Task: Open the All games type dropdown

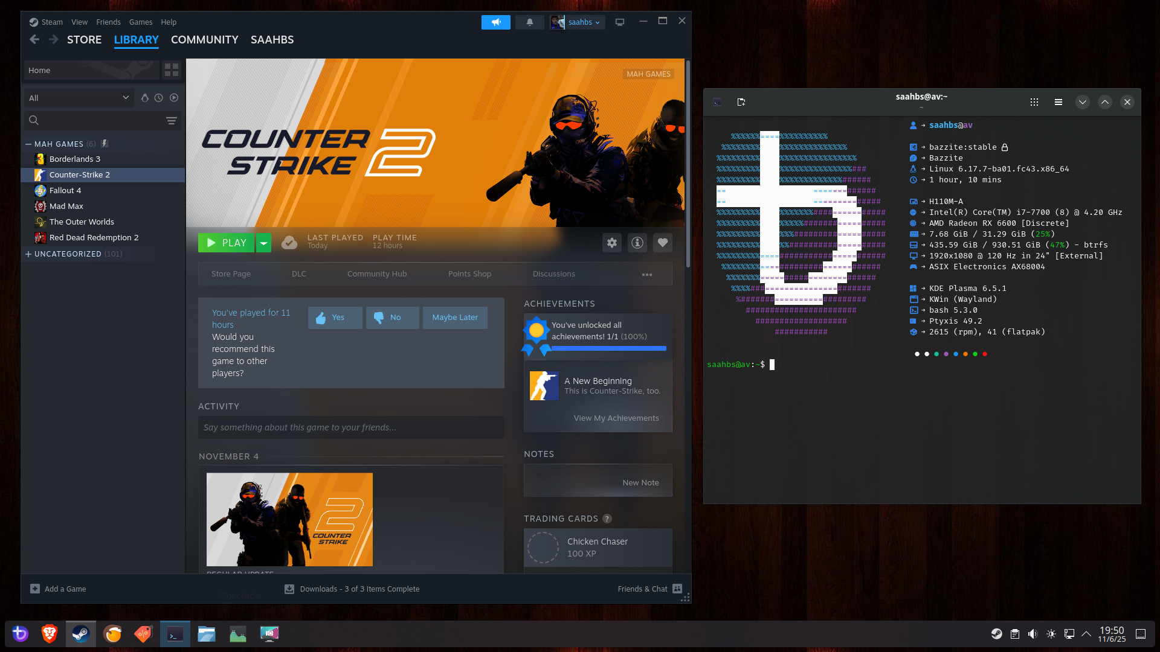Action: 79,98
